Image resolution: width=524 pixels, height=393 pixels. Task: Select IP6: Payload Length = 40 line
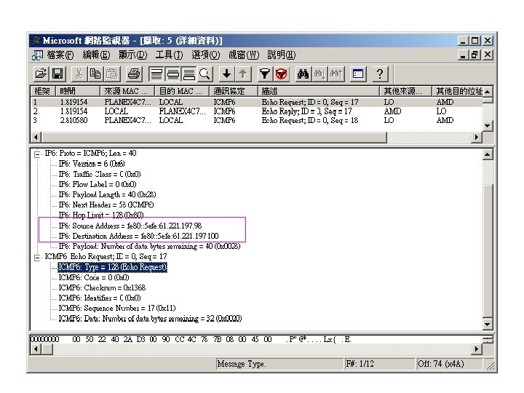(x=107, y=195)
